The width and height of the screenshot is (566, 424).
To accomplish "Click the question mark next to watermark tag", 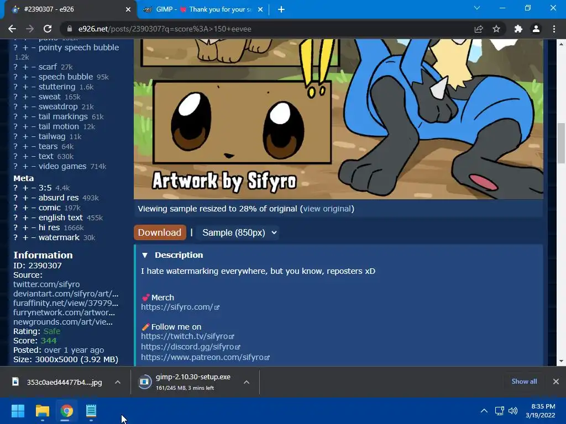I will [x=15, y=238].
